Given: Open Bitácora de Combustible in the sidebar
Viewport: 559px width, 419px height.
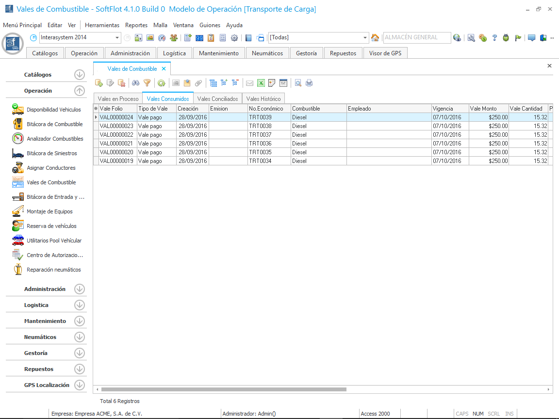Looking at the screenshot, I should pyautogui.click(x=54, y=124).
